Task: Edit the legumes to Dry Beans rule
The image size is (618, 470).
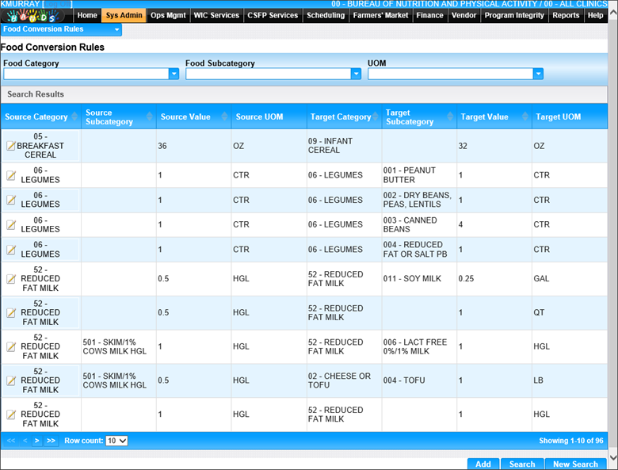Action: 11,200
